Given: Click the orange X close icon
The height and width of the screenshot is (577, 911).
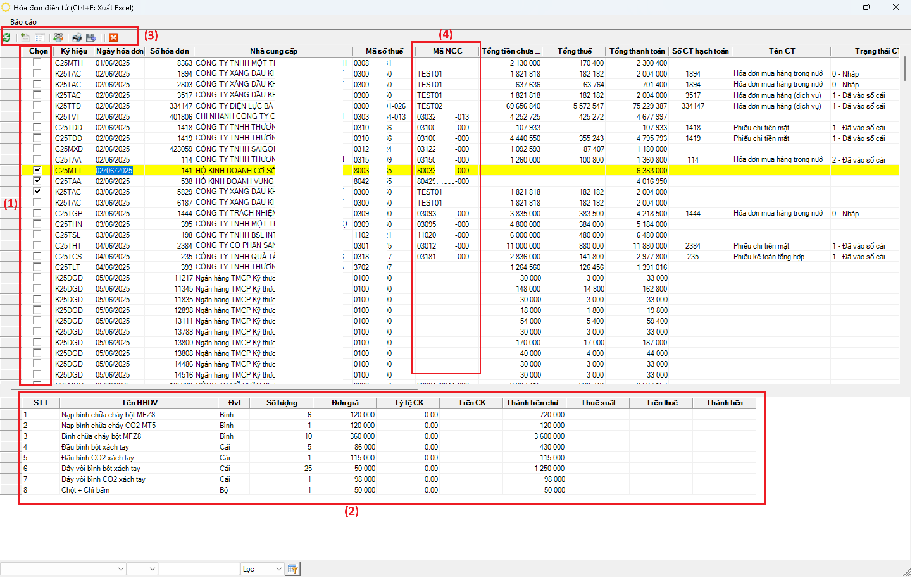Looking at the screenshot, I should (x=113, y=37).
